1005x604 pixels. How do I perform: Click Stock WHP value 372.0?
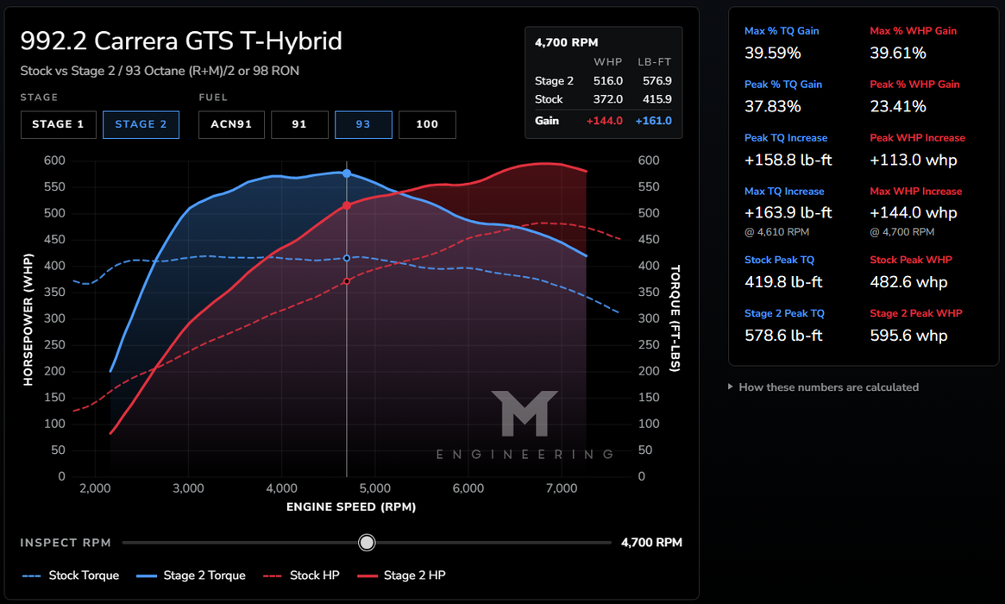(607, 99)
